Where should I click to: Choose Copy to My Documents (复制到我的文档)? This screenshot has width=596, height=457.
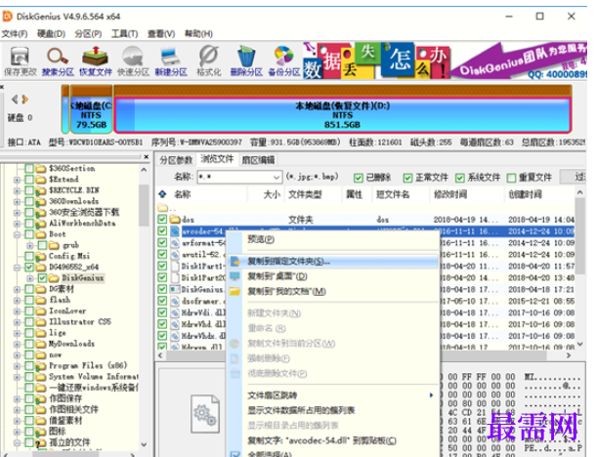(333, 291)
